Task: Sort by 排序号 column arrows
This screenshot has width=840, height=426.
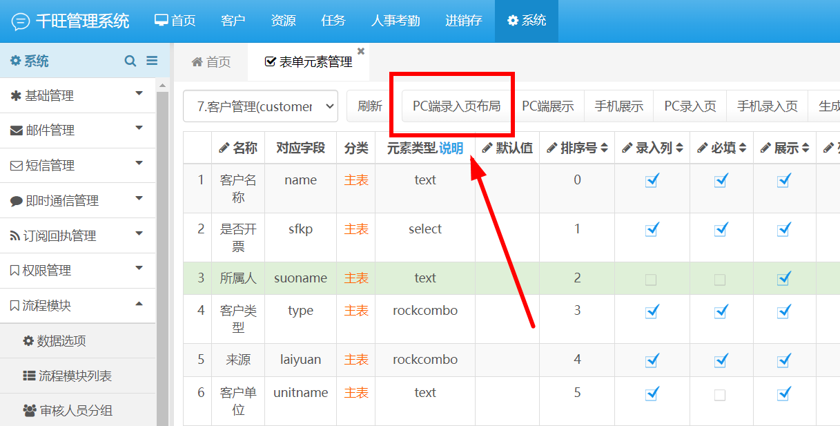Action: 605,148
